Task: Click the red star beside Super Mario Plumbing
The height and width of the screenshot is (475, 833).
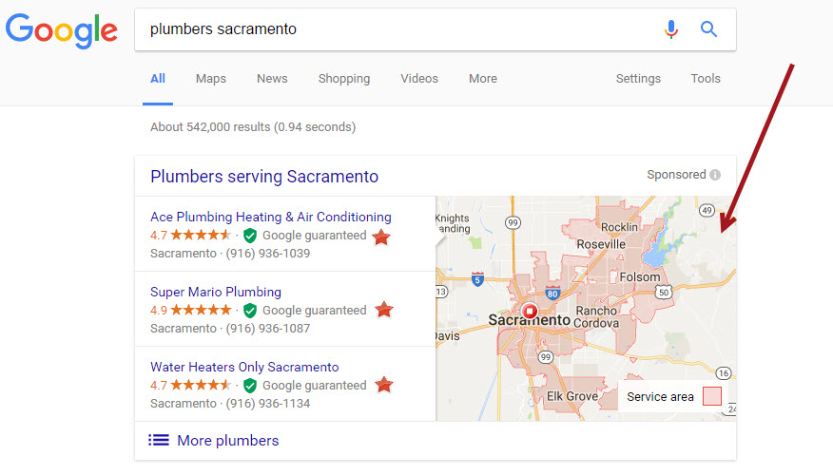Action: (x=382, y=310)
